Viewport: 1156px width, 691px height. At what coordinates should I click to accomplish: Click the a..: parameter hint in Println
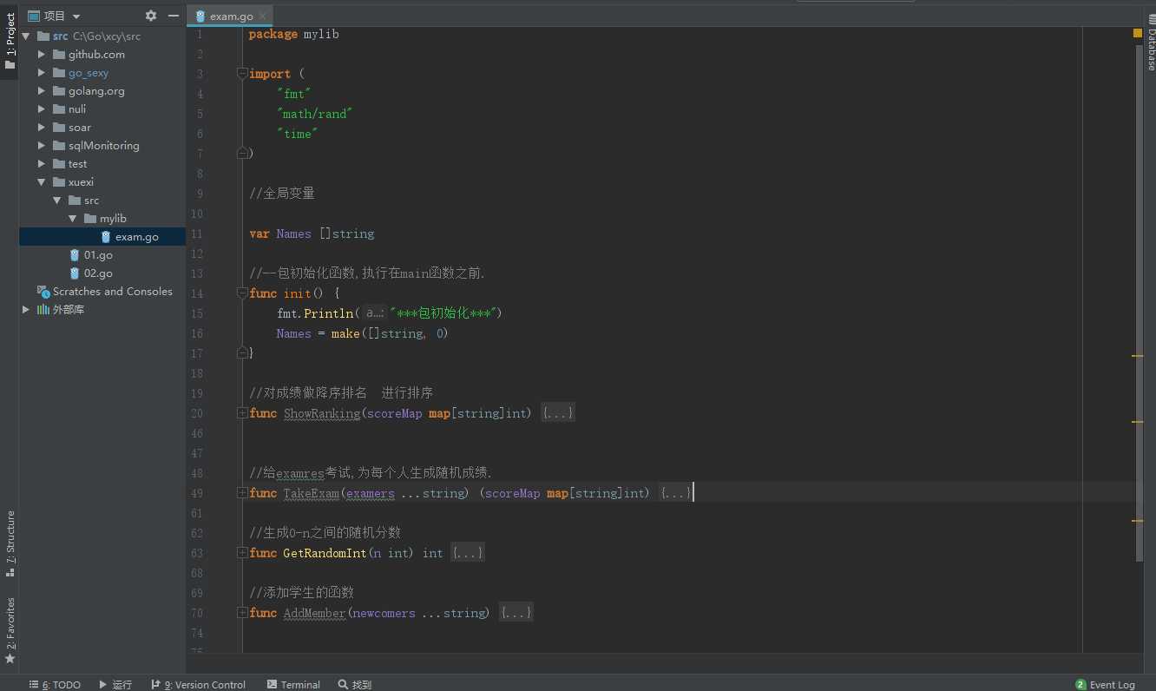pos(375,313)
